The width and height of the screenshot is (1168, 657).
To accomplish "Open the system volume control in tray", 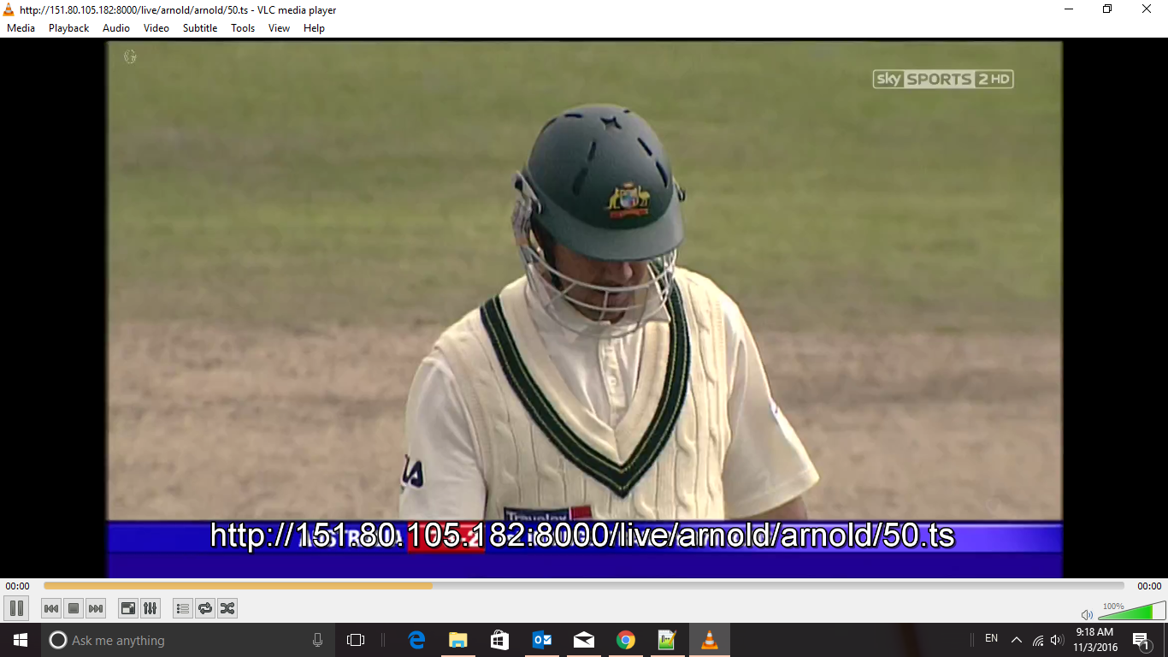I will click(1057, 640).
